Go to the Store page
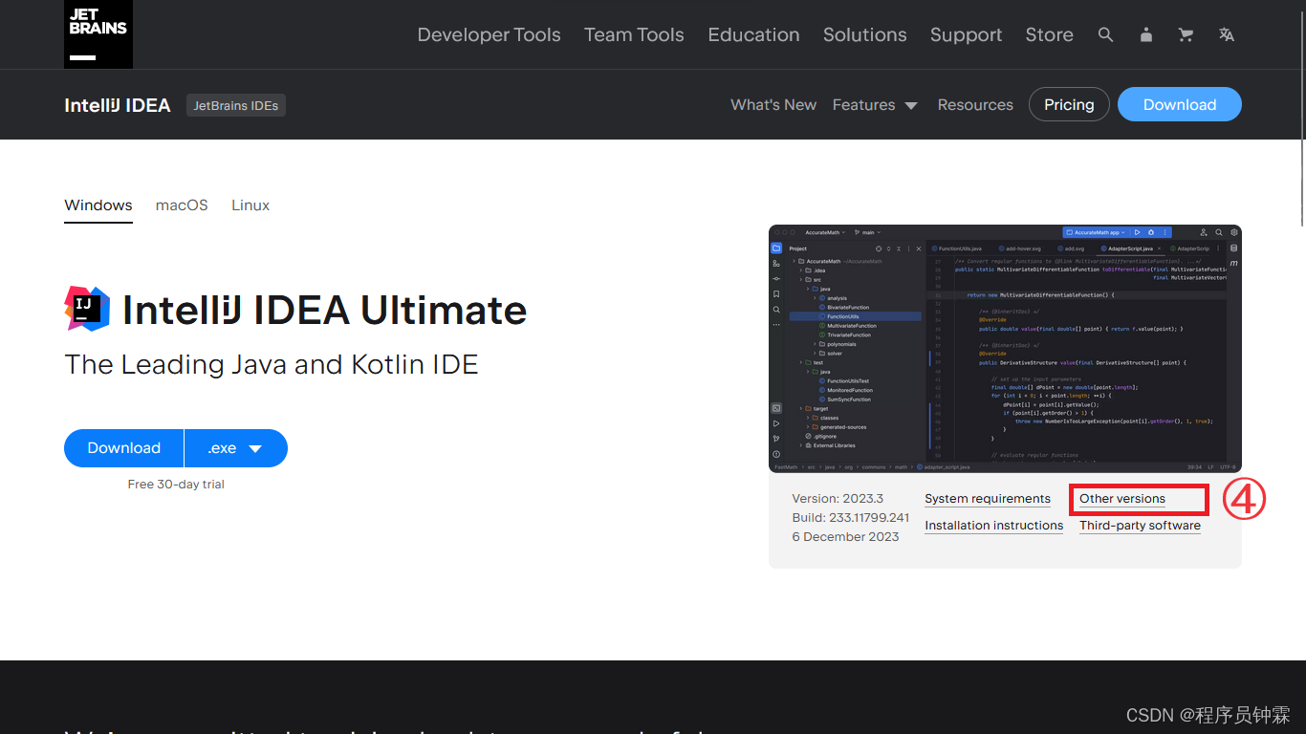 pos(1049,34)
